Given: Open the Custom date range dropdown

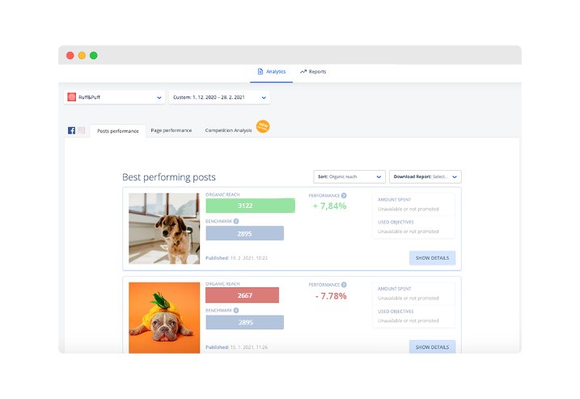Looking at the screenshot, I should coord(219,97).
